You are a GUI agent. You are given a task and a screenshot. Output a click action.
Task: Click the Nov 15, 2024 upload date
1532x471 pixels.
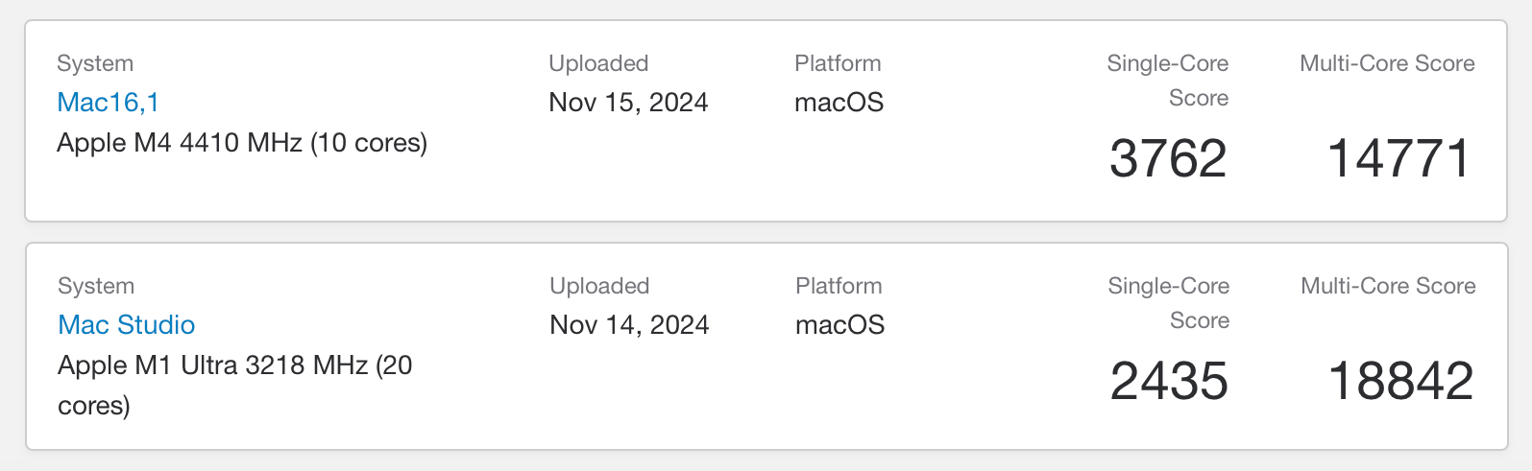pyautogui.click(x=628, y=103)
